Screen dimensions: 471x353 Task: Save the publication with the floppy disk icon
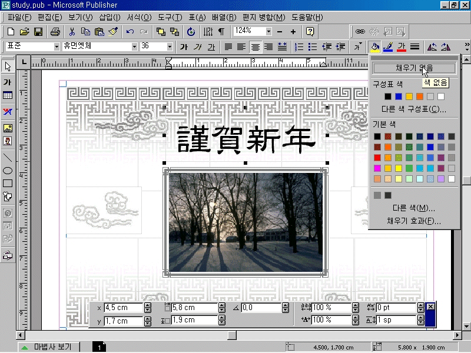pyautogui.click(x=38, y=32)
